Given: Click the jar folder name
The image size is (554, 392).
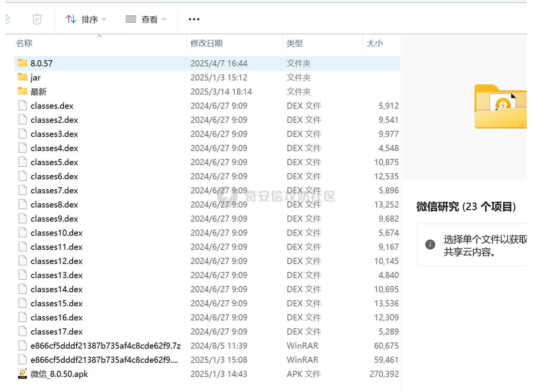Looking at the screenshot, I should click(36, 78).
